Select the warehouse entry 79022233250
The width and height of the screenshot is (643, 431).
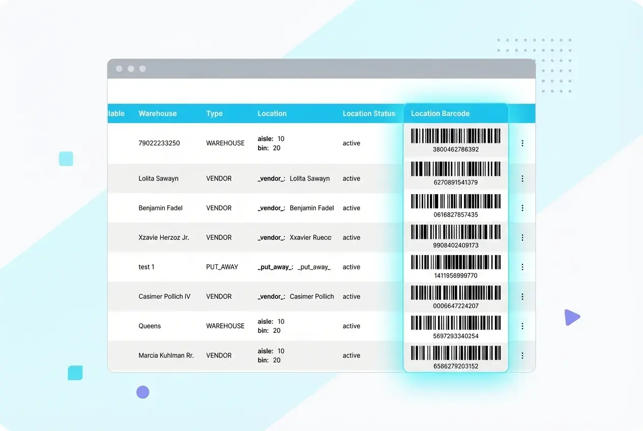(160, 143)
